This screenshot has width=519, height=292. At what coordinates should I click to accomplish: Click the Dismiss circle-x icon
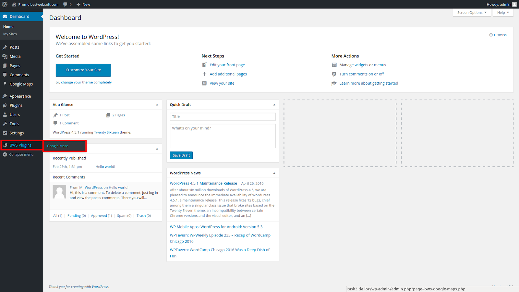491,35
